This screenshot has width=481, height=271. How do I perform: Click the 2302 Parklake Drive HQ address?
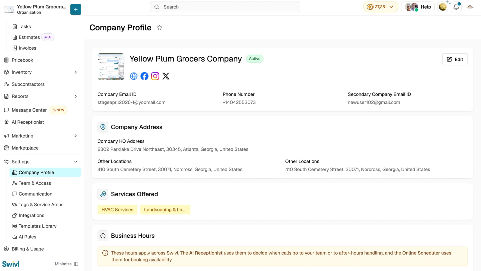[173, 149]
